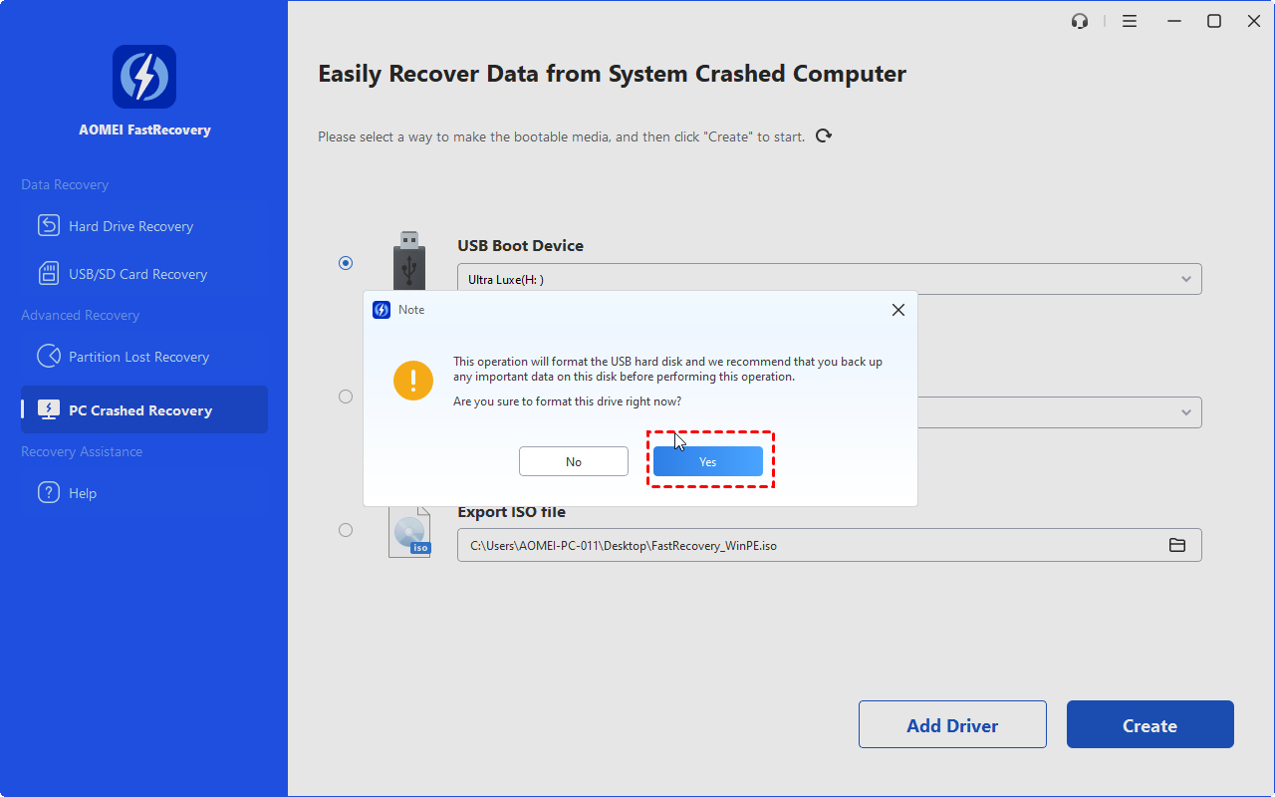
Task: Click the USB drive icon
Action: (x=408, y=260)
